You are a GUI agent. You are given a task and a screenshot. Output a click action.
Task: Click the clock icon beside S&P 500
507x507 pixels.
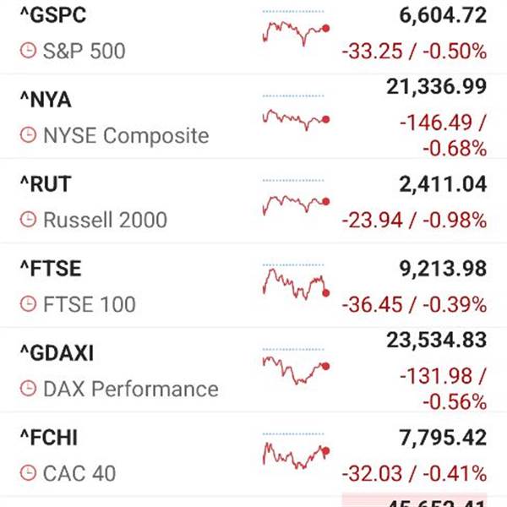click(28, 52)
